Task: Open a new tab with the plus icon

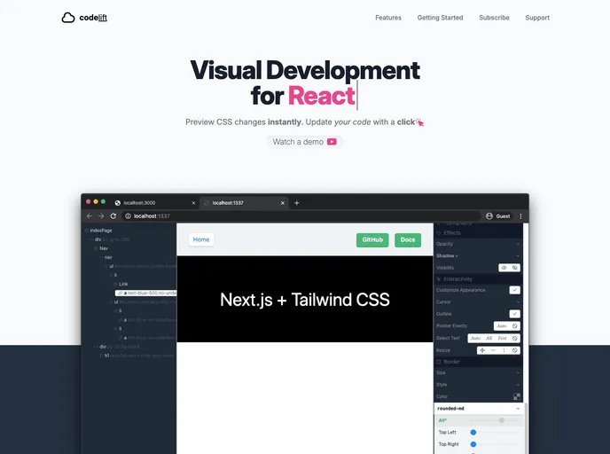Action: pyautogui.click(x=296, y=203)
